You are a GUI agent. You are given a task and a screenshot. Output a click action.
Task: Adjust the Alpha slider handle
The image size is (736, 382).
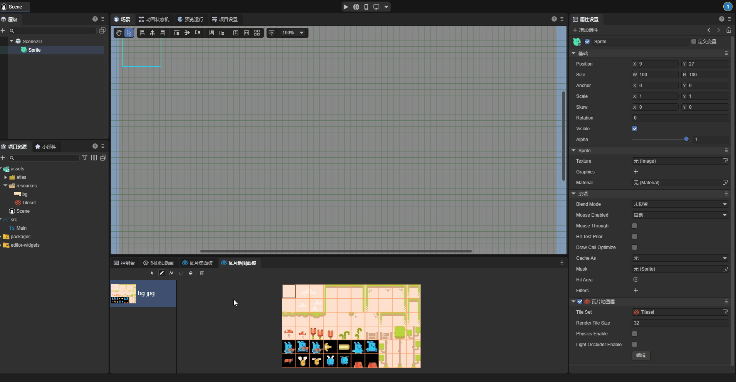pyautogui.click(x=686, y=139)
